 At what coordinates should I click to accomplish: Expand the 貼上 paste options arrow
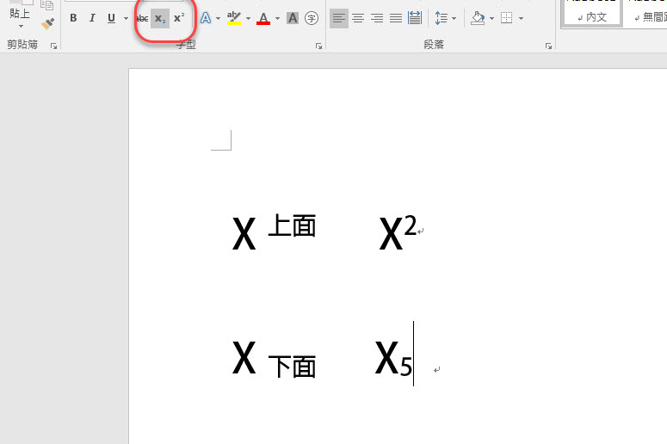(21, 27)
